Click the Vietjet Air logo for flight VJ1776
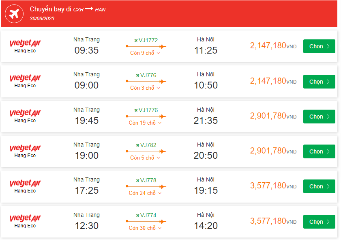Viewport: 341px width, 242px height. 25,113
